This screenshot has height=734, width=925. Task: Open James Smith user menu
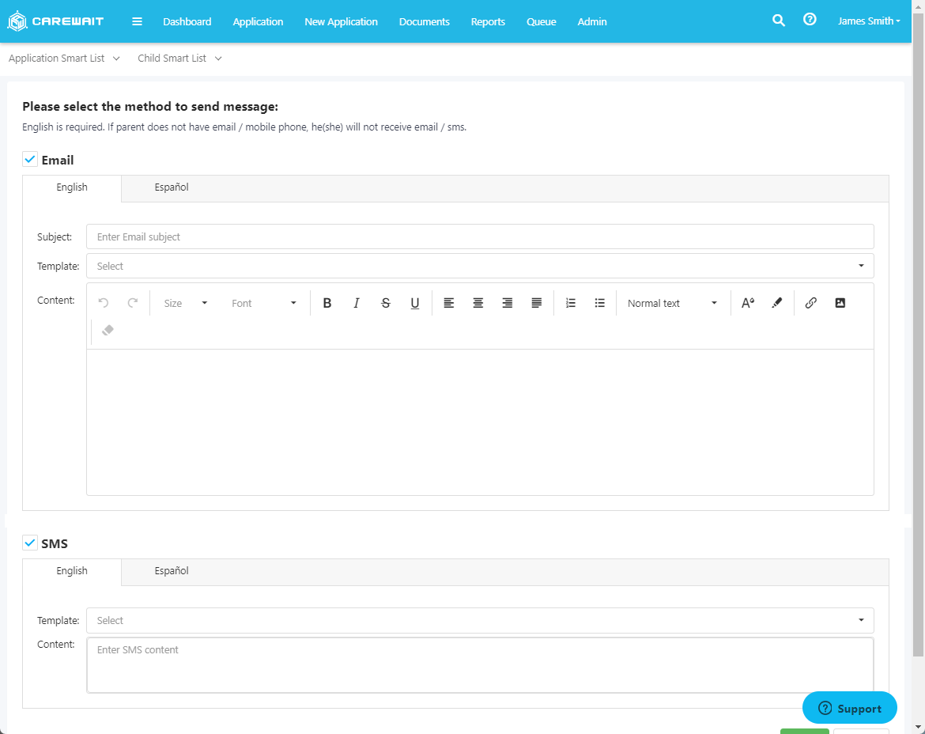click(x=869, y=21)
